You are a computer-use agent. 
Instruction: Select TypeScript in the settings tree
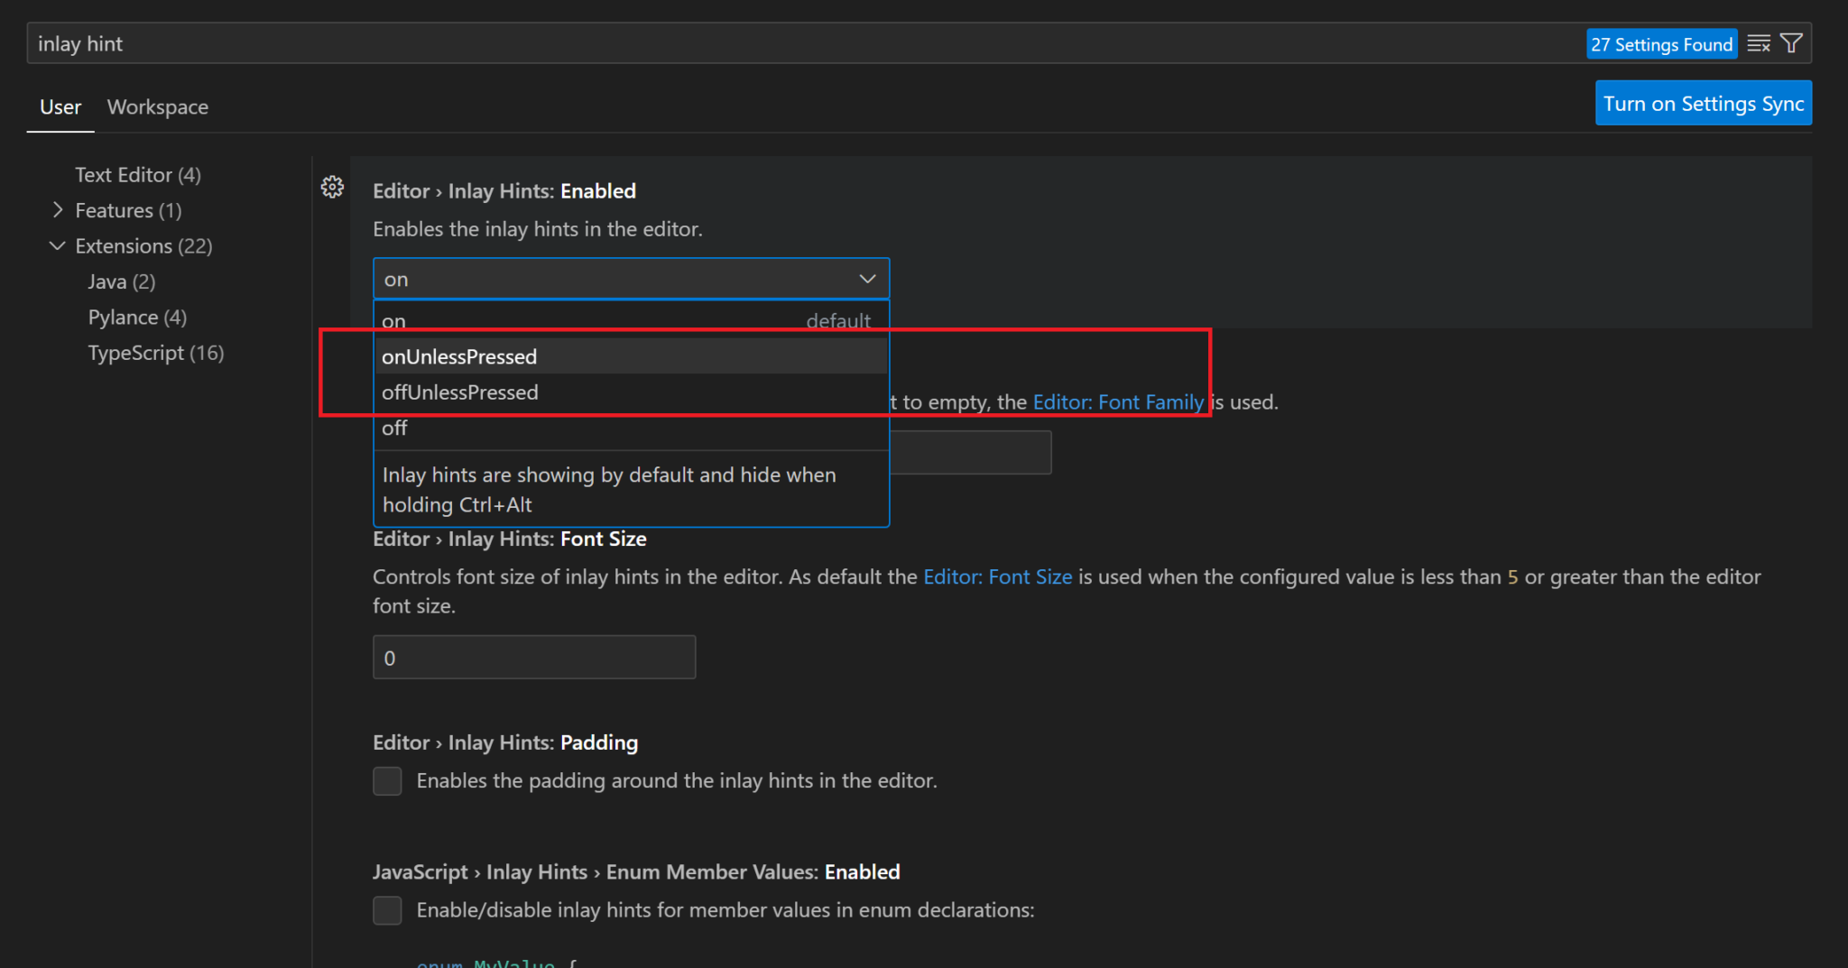tap(155, 353)
